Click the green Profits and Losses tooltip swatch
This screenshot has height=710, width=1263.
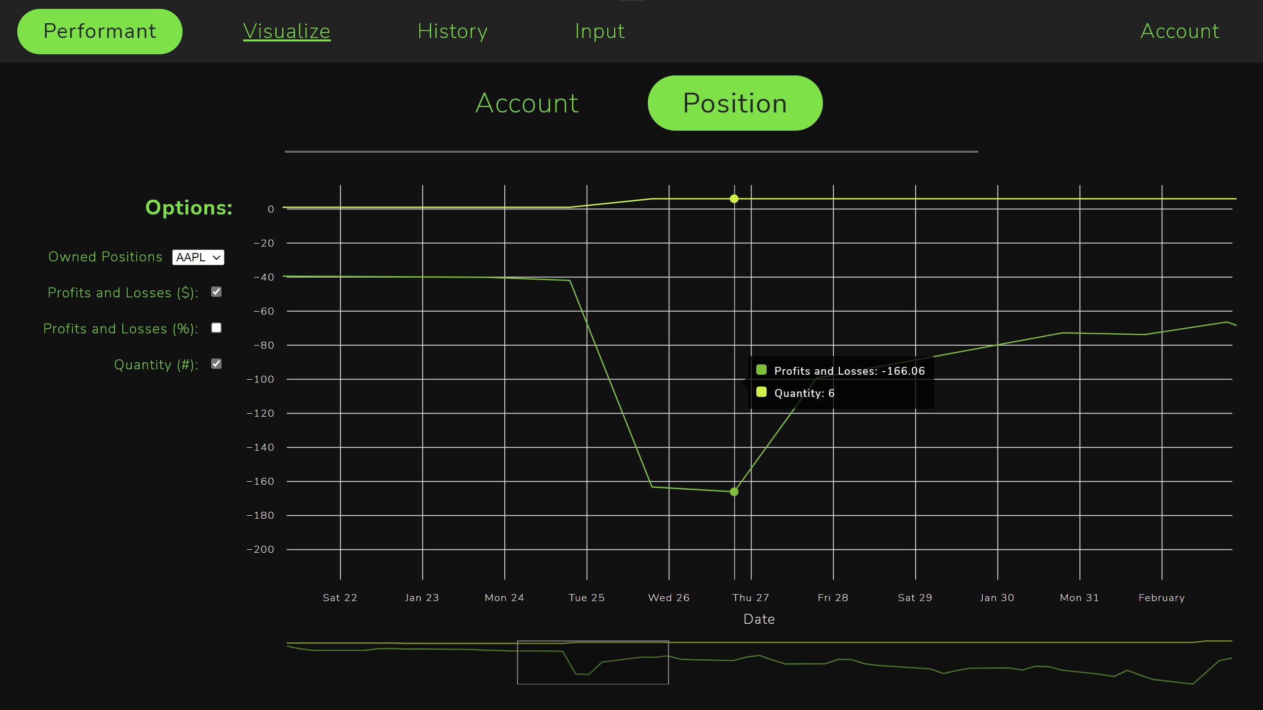point(761,370)
